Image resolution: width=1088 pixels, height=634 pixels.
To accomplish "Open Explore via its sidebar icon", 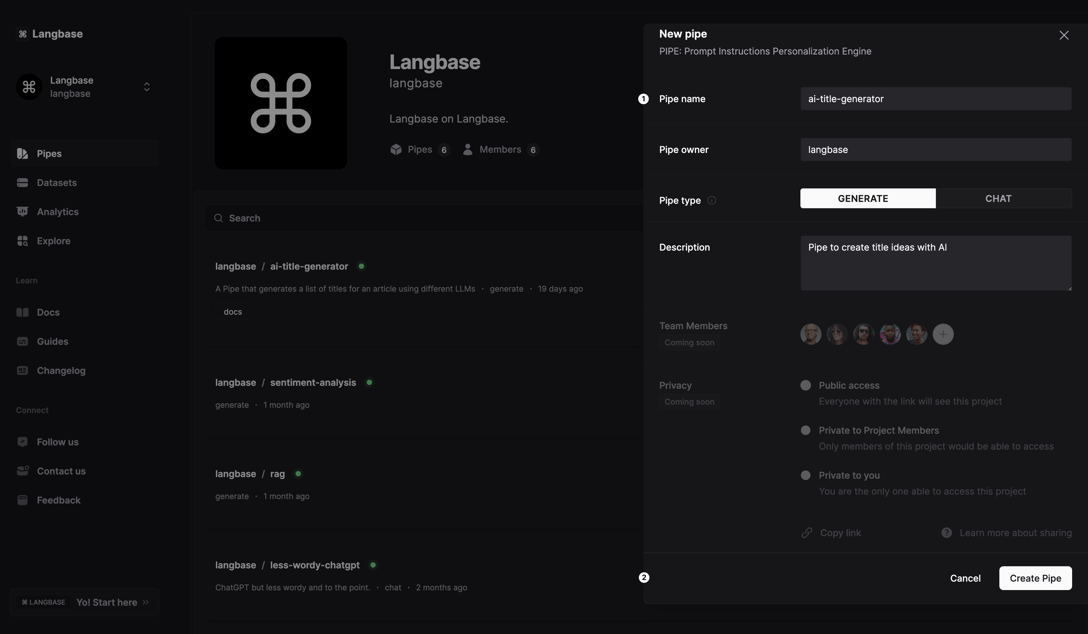I will (x=22, y=241).
